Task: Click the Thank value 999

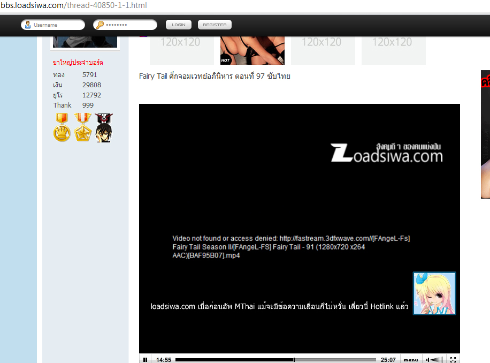Action: coord(88,105)
